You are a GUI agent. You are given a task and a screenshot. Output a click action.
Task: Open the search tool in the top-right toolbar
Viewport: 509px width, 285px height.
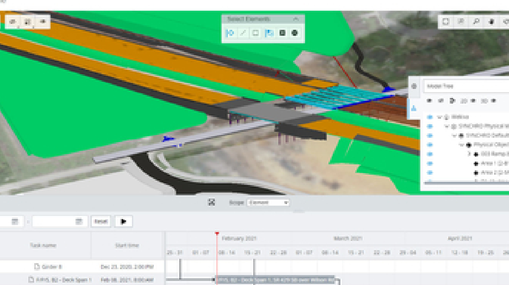tap(476, 22)
